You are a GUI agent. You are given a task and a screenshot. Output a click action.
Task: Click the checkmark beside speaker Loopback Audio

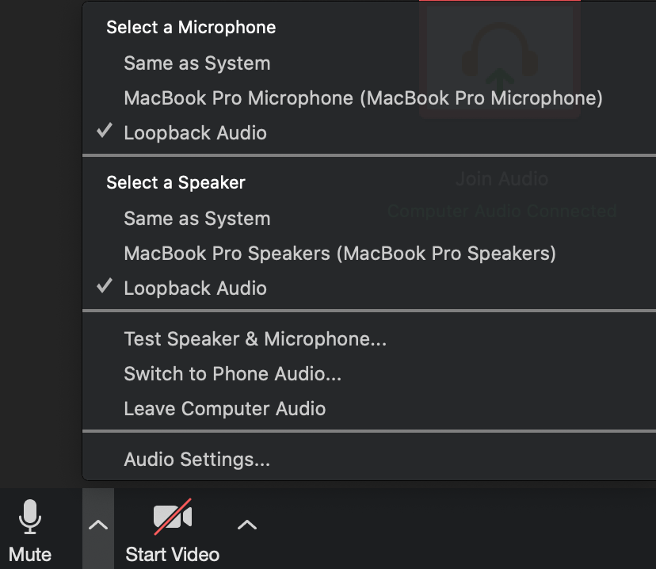[x=104, y=286]
